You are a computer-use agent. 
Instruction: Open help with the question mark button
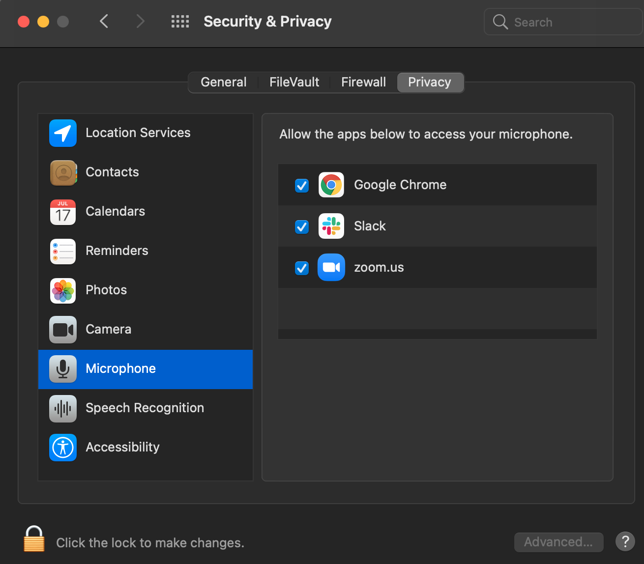[x=625, y=542]
